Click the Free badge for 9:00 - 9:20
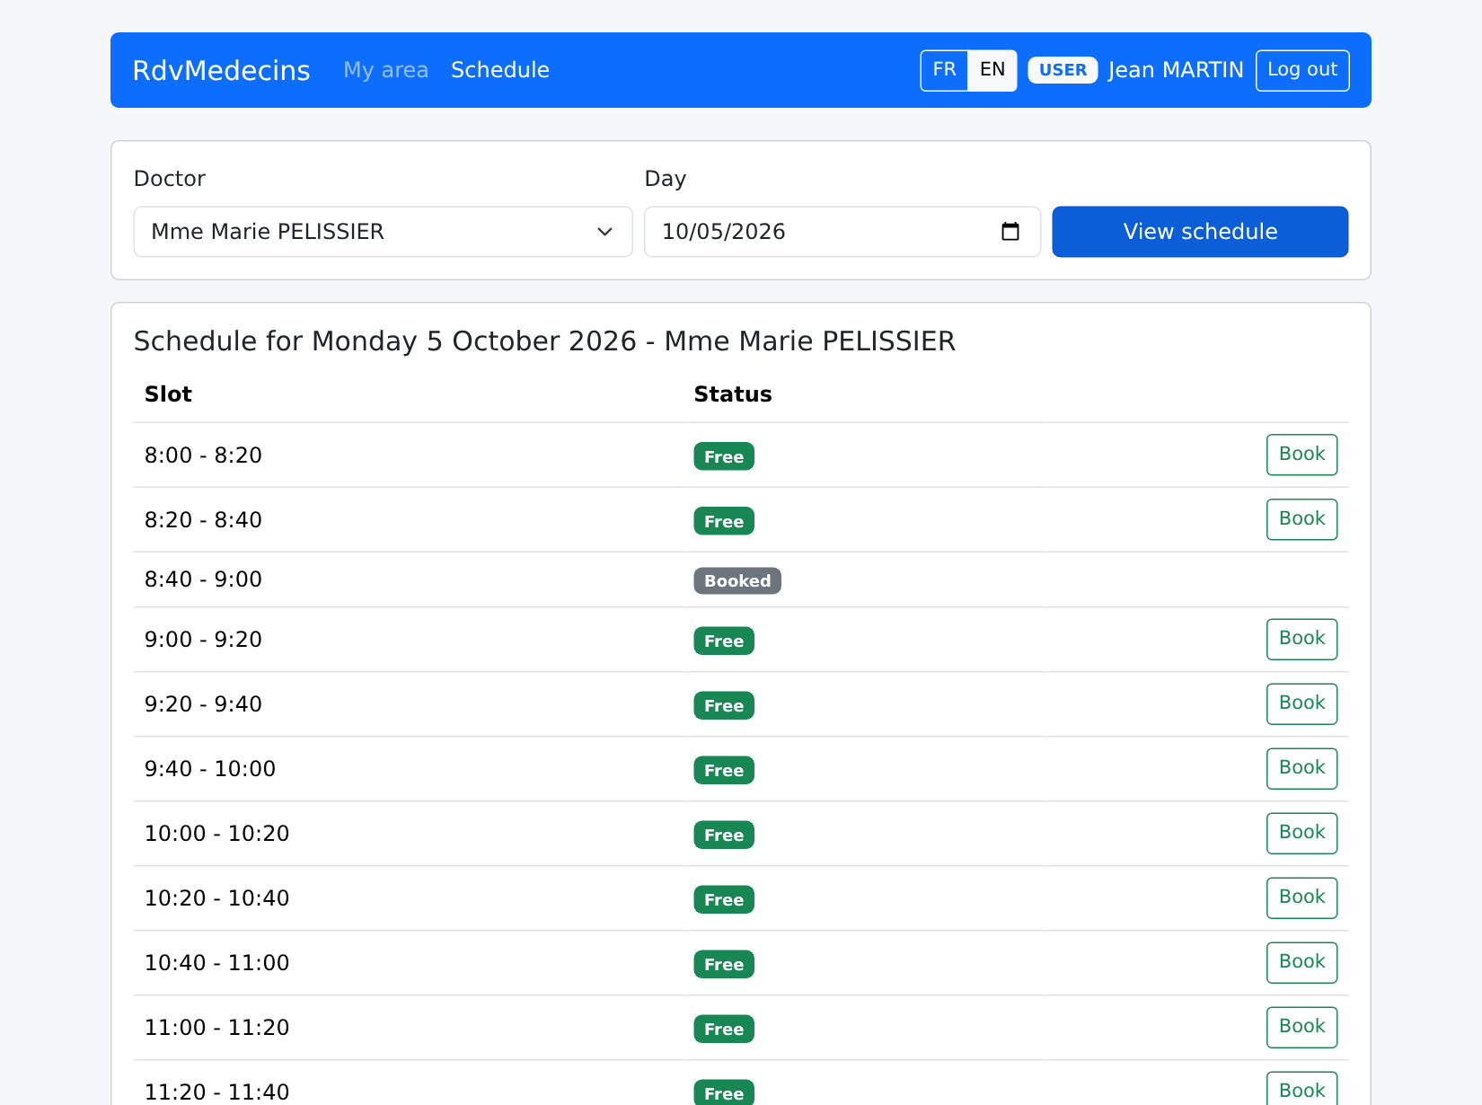This screenshot has height=1105, width=1482. 724,641
